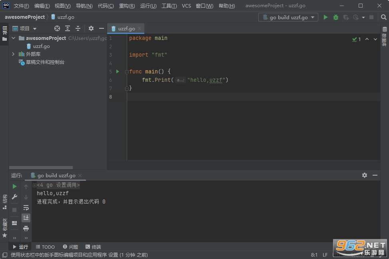The height and width of the screenshot is (259, 389).
Task: Open the Navigate menu
Action: (x=84, y=6)
